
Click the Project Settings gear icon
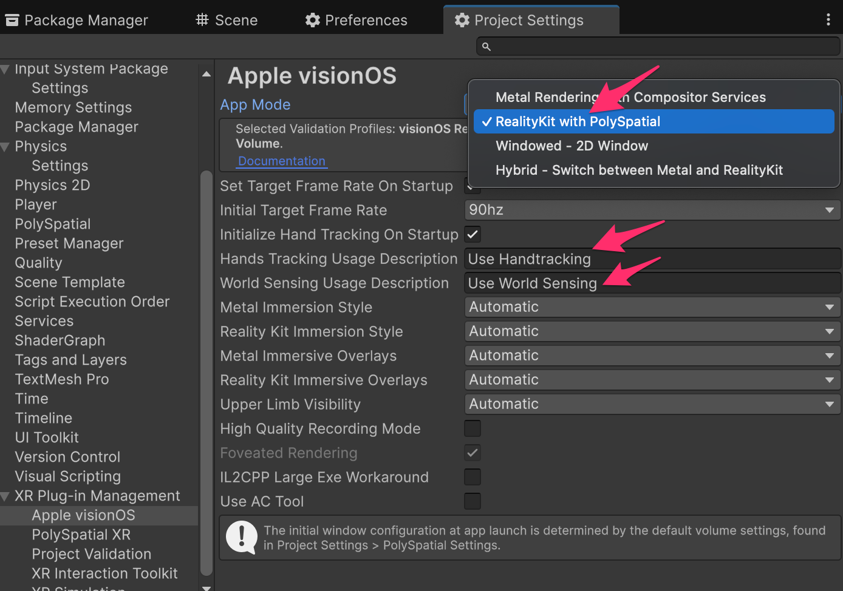click(x=462, y=20)
